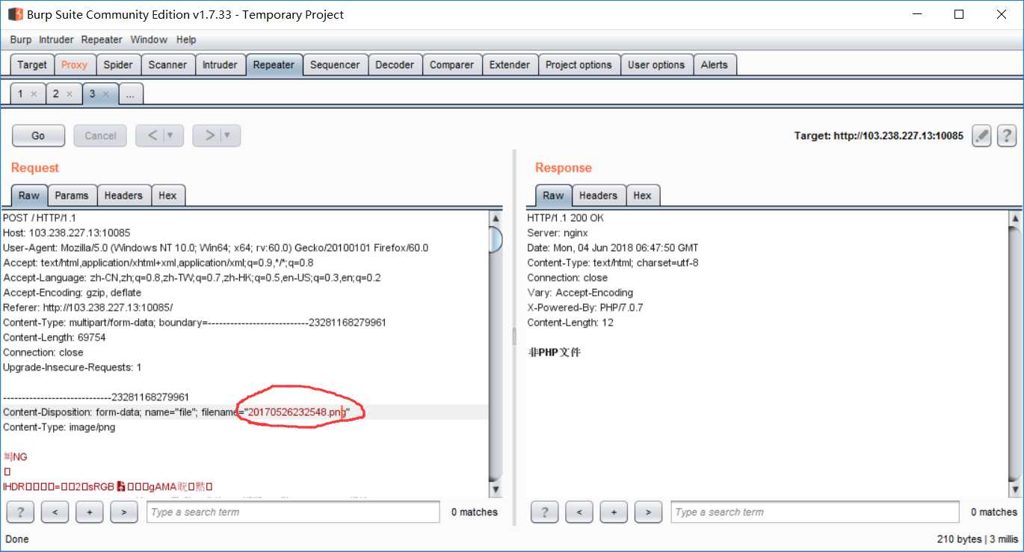The height and width of the screenshot is (552, 1024).
Task: Click the response search term input field
Action: (x=815, y=512)
